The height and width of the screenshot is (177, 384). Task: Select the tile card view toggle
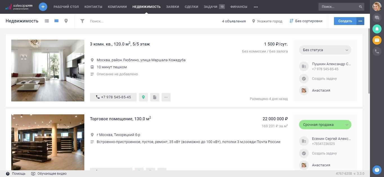(57, 21)
